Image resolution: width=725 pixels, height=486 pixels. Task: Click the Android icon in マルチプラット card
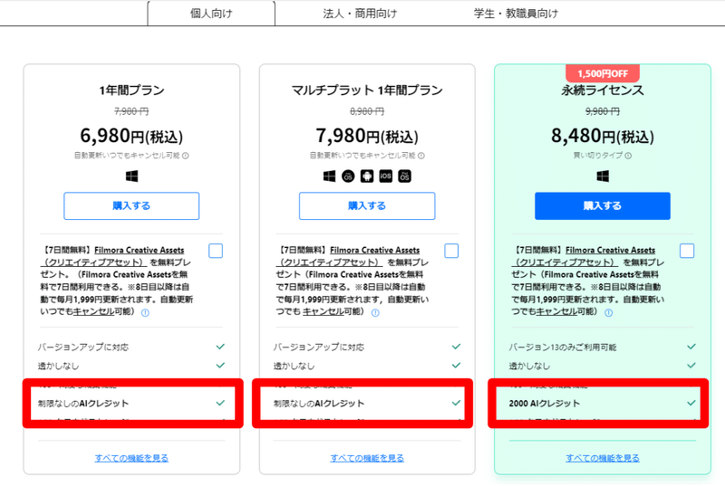pos(367,176)
